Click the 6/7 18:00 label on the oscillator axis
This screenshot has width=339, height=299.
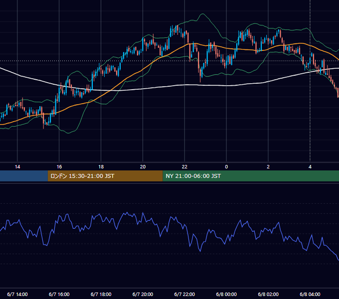[101, 294]
